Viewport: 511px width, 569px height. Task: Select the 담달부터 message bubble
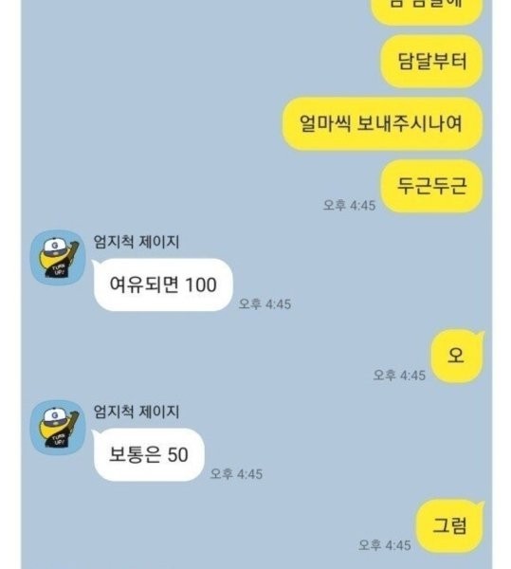pos(431,61)
